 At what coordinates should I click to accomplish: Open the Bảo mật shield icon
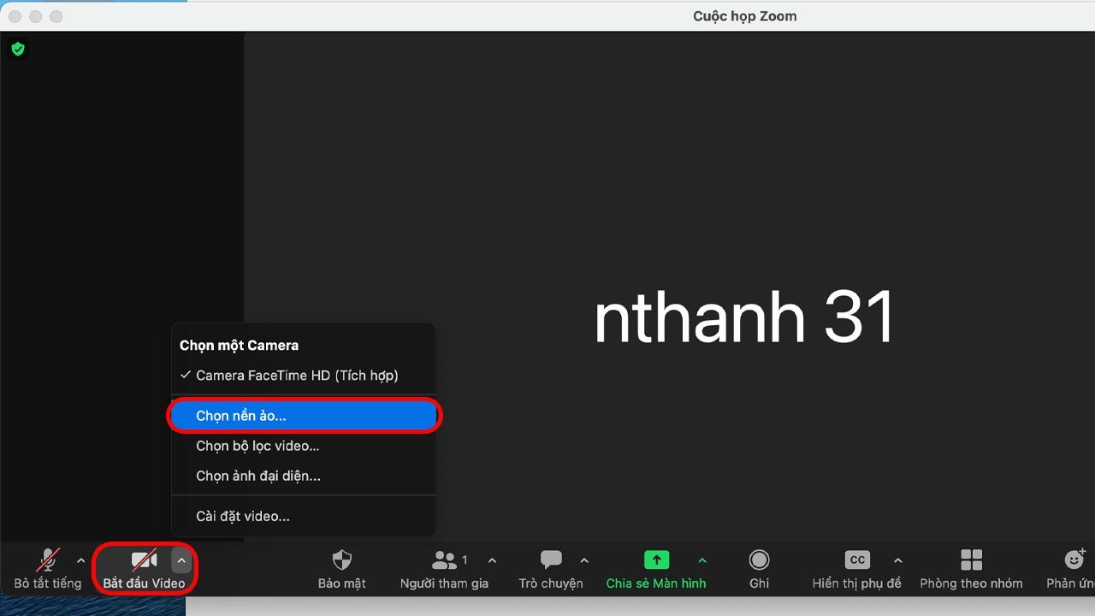[x=341, y=560]
